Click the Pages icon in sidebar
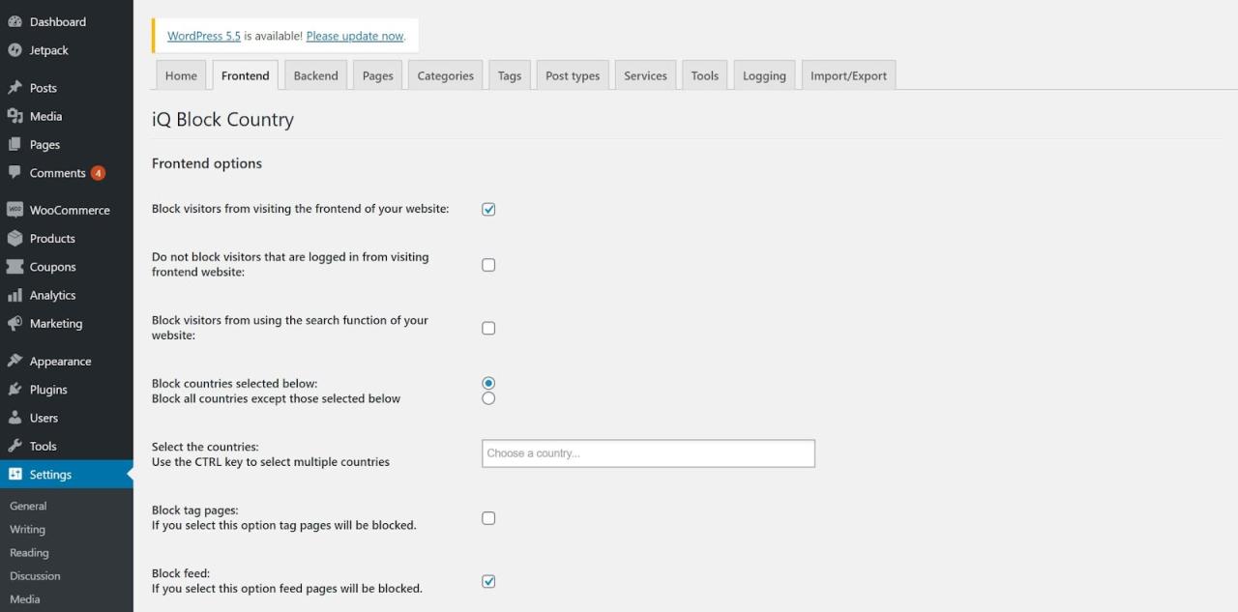This screenshot has height=612, width=1238. [x=15, y=144]
